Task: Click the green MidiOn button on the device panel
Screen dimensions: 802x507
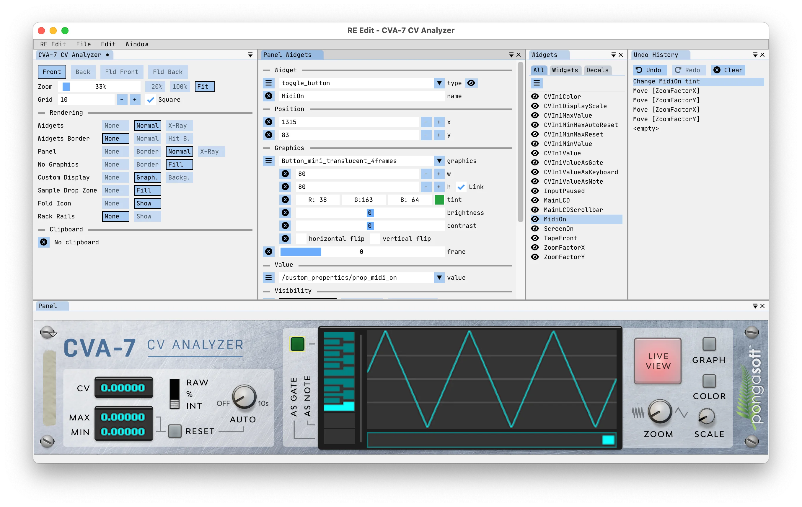Action: tap(297, 344)
